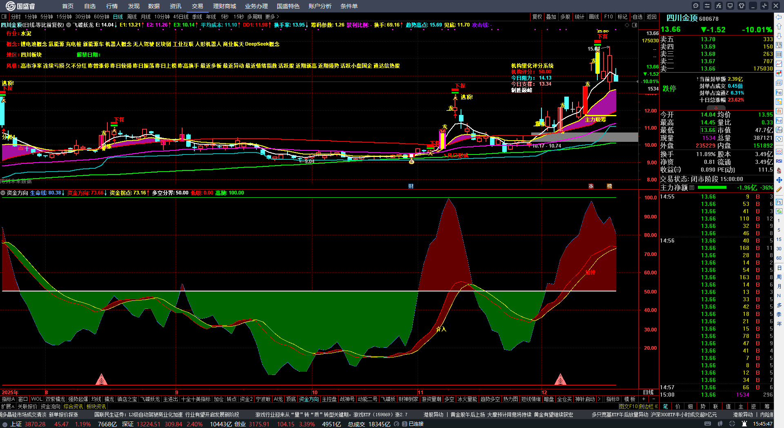The image size is (784, 428).
Task: Click the Guosheng logo at top left
Action: [20, 6]
